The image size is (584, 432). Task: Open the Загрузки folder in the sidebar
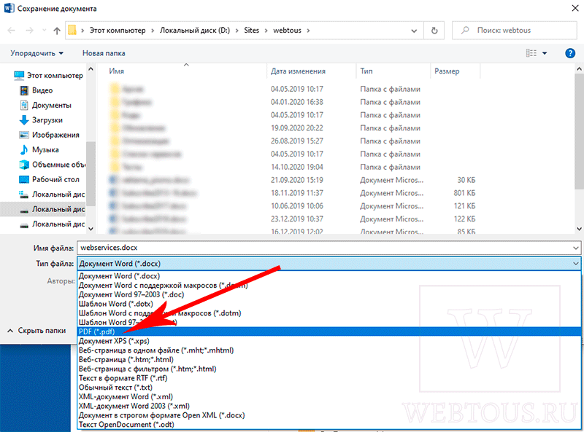[x=47, y=119]
